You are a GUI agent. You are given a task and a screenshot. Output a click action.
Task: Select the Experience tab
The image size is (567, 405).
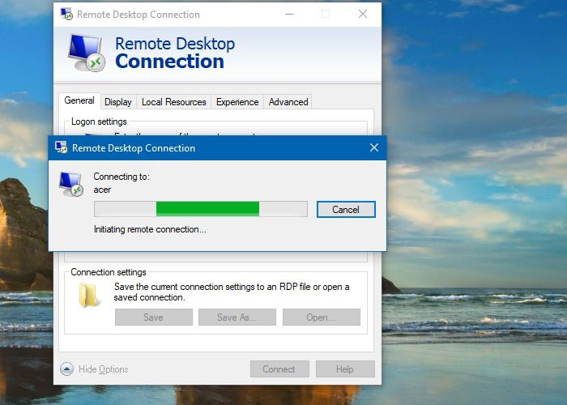[x=237, y=102]
